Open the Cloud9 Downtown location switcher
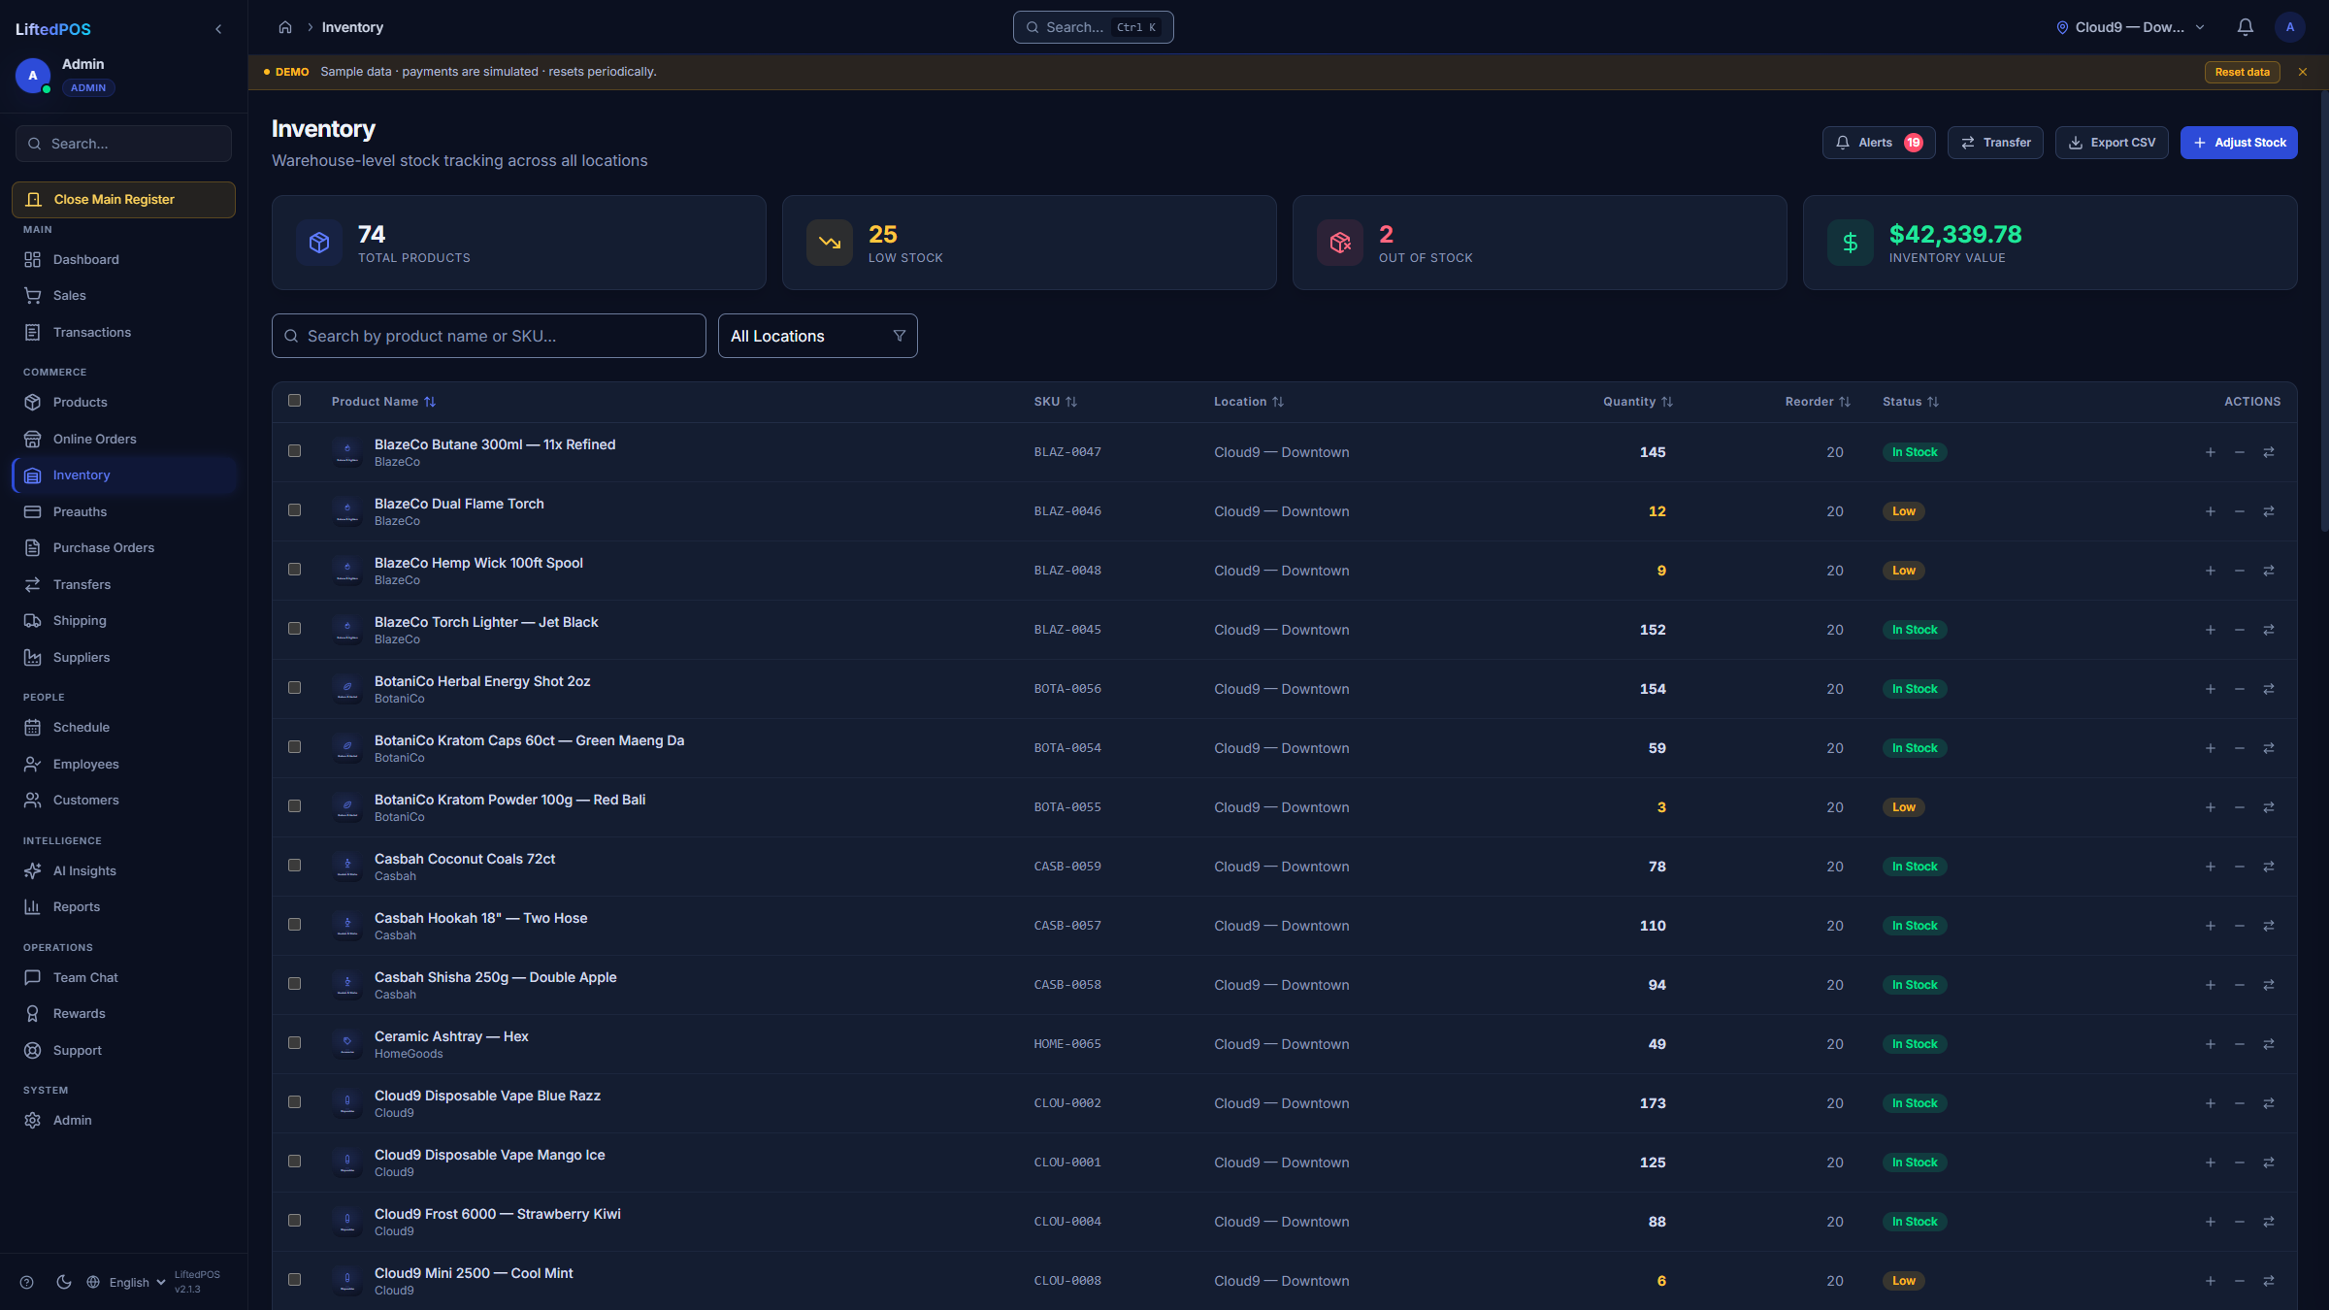 tap(2130, 27)
